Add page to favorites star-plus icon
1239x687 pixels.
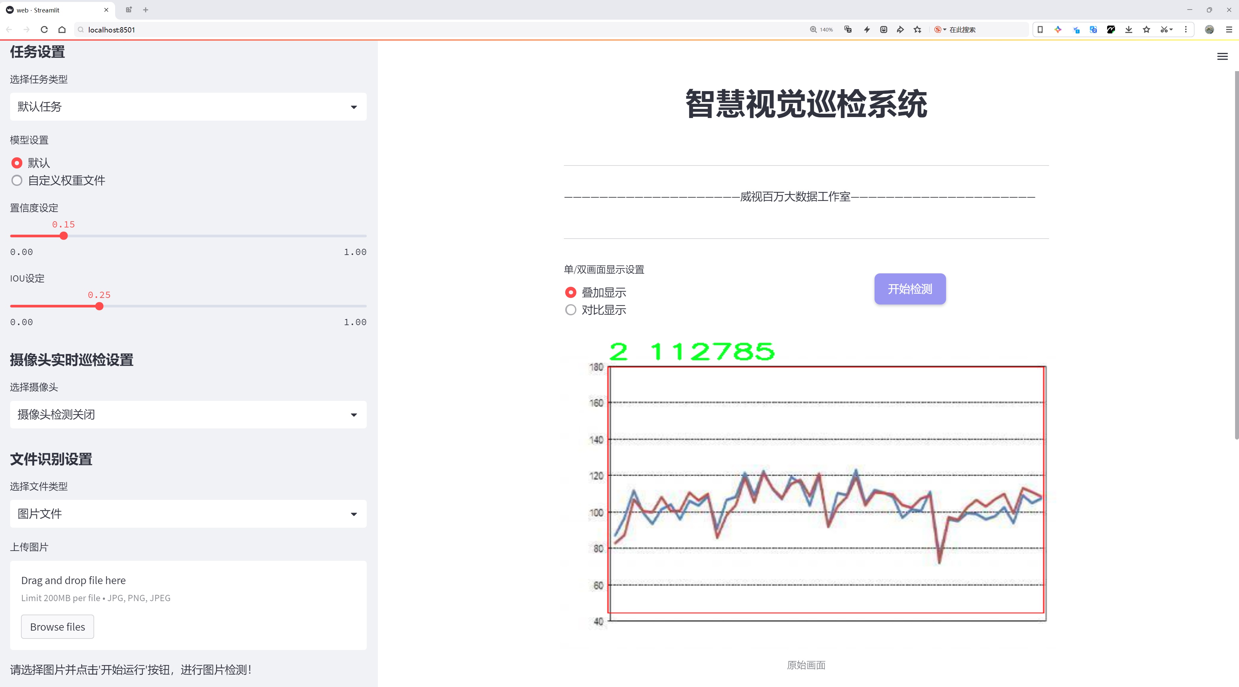(x=918, y=30)
